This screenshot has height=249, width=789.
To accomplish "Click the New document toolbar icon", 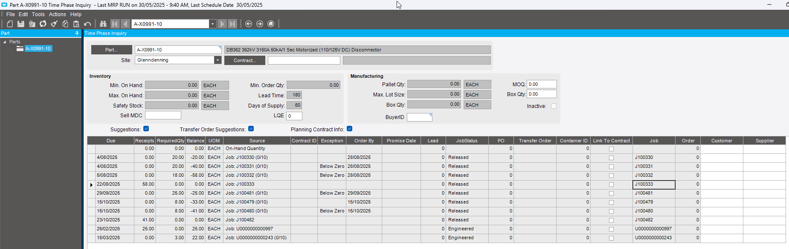I will point(9,24).
